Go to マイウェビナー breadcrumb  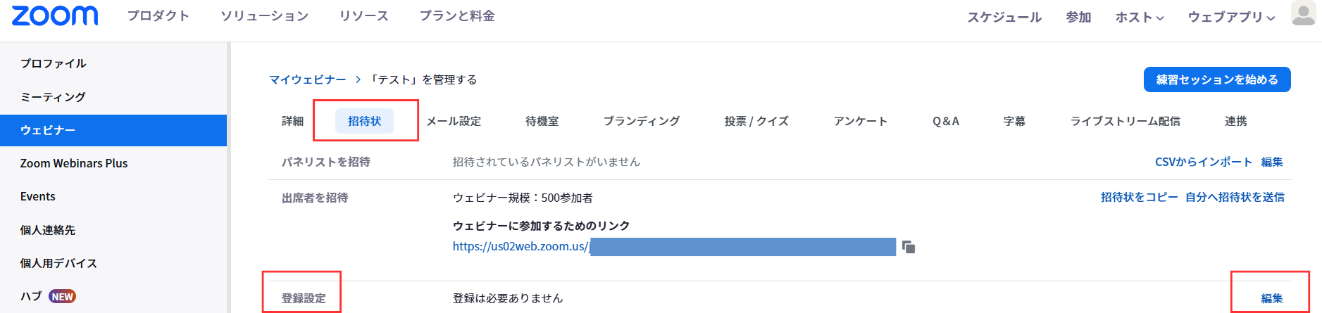pyautogui.click(x=307, y=79)
